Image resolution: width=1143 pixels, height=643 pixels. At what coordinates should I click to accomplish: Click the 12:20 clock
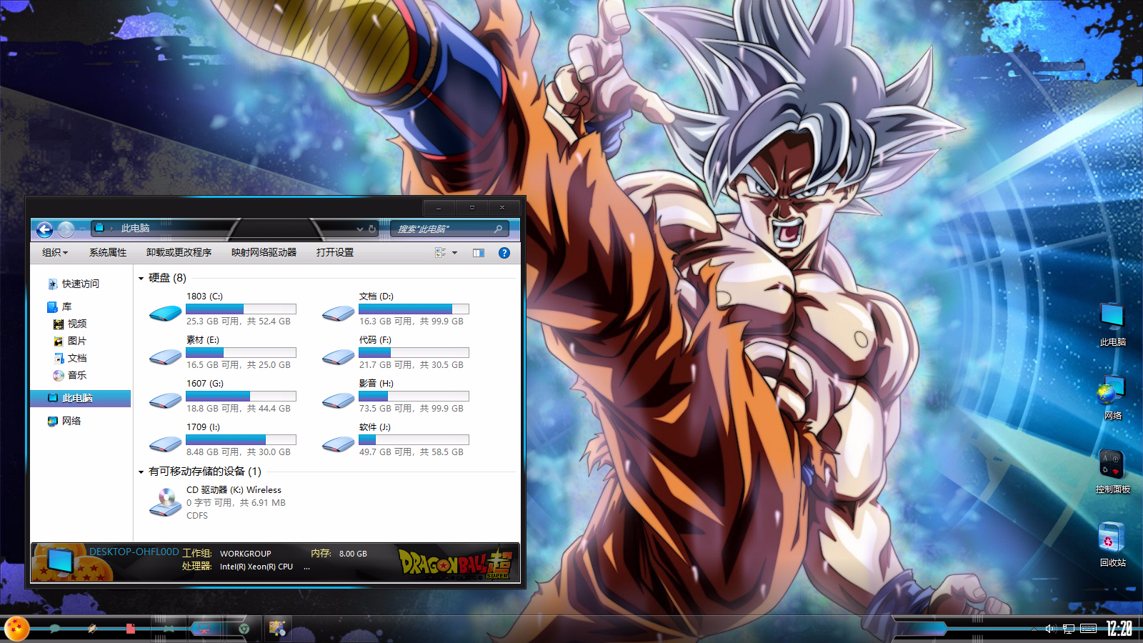pos(1119,629)
